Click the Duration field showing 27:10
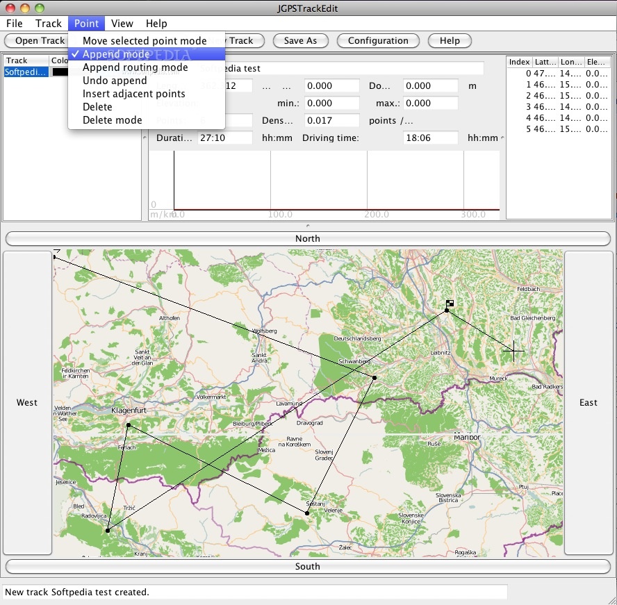 coord(224,138)
